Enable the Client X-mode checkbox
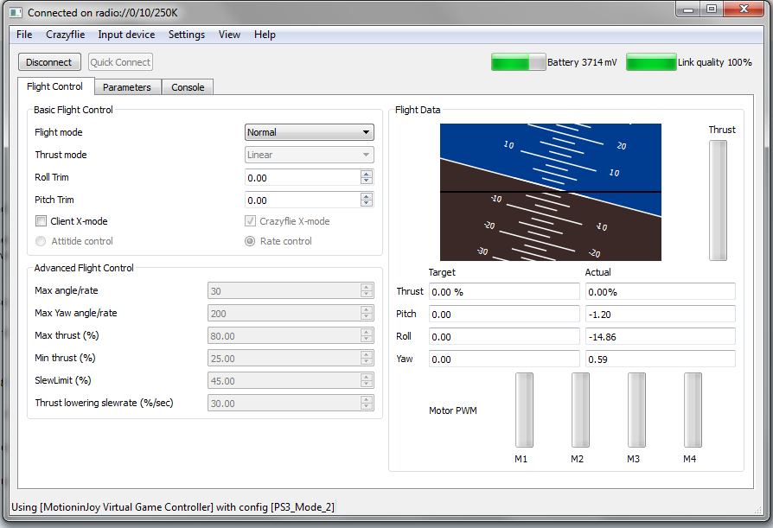This screenshot has width=773, height=528. tap(41, 221)
